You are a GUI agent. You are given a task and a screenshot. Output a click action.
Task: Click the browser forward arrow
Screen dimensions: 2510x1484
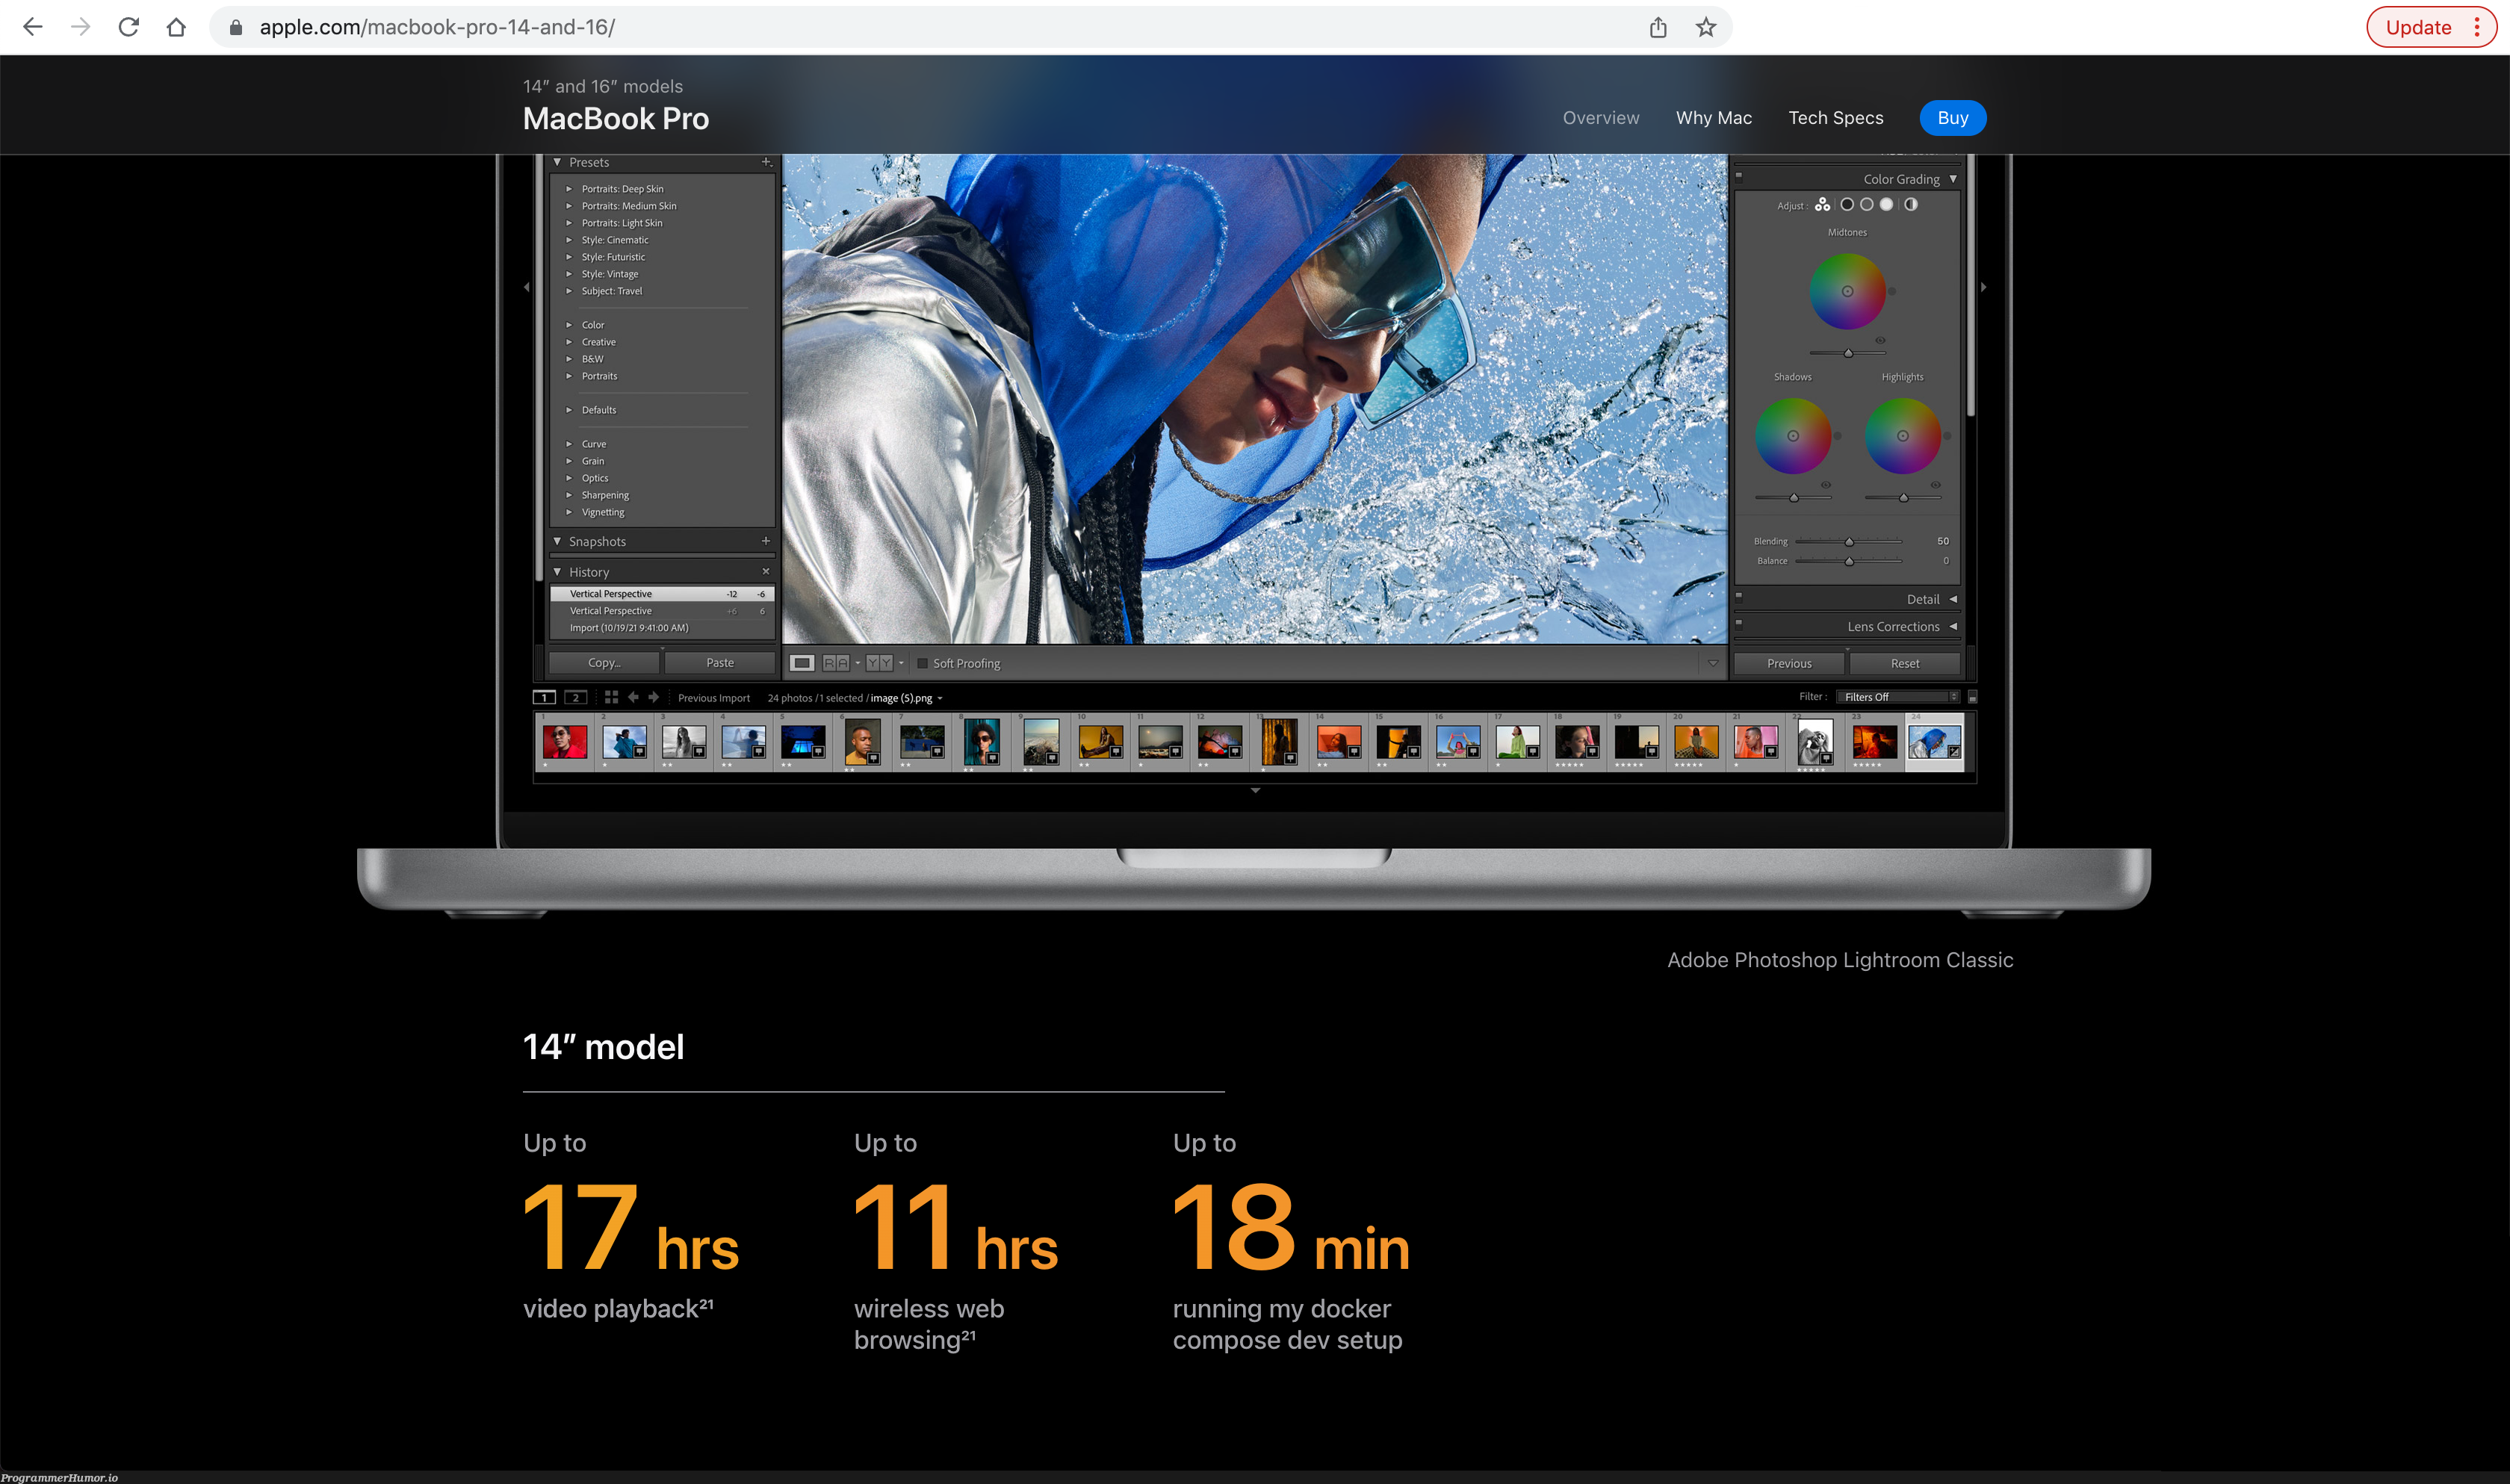(81, 27)
